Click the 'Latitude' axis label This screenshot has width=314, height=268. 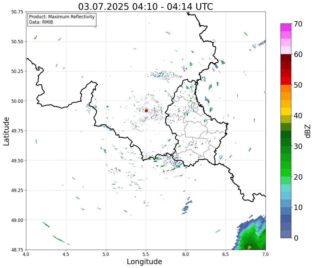pos(6,131)
